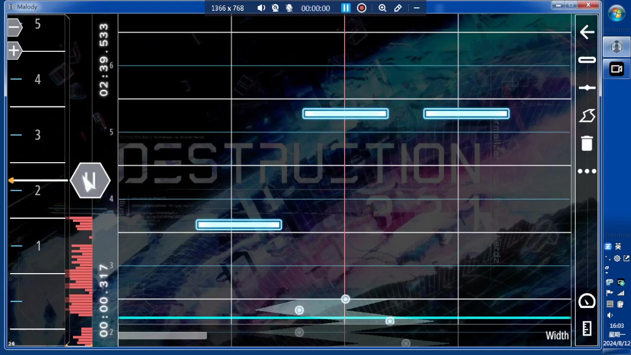This screenshot has height=355, width=631.
Task: Select the upper-right cyan note
Action: point(466,114)
